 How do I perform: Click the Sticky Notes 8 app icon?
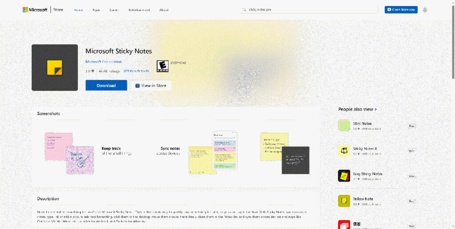tap(344, 151)
